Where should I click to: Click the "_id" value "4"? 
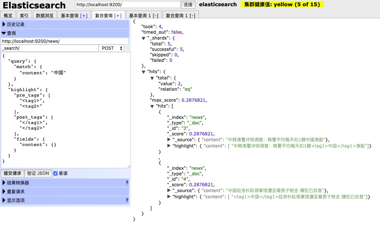click(x=184, y=179)
